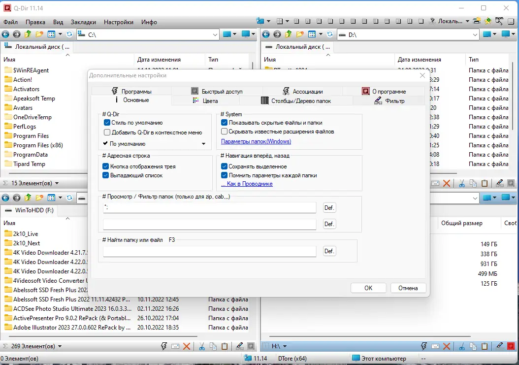Screen dimensions: 519x365
Task: Toggle the 'Стиль по умолчанию' checkbox
Action: coord(107,123)
